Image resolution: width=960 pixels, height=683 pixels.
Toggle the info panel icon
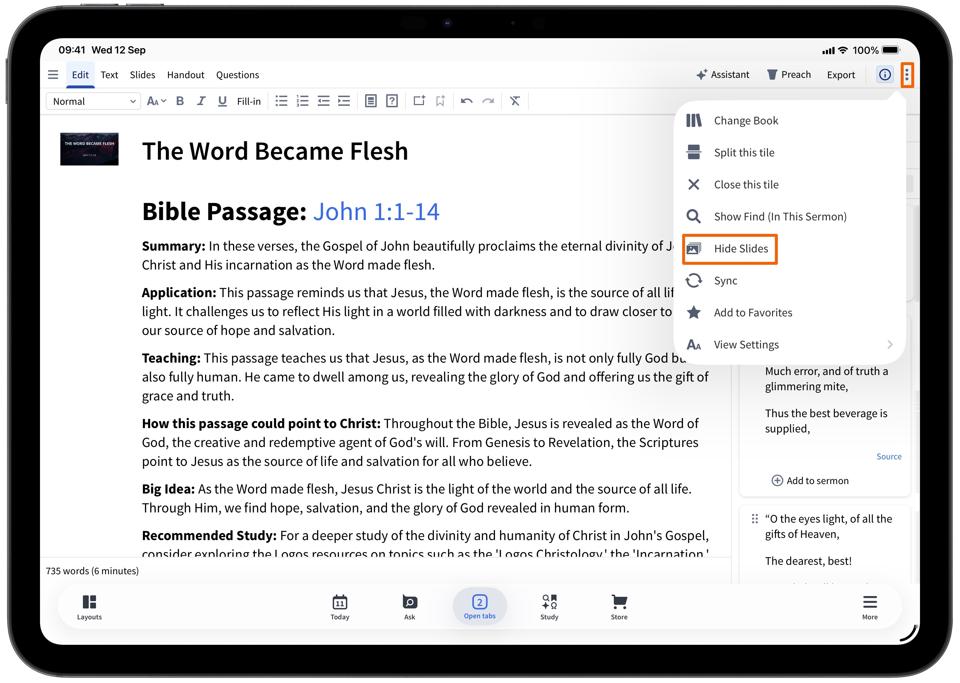885,75
